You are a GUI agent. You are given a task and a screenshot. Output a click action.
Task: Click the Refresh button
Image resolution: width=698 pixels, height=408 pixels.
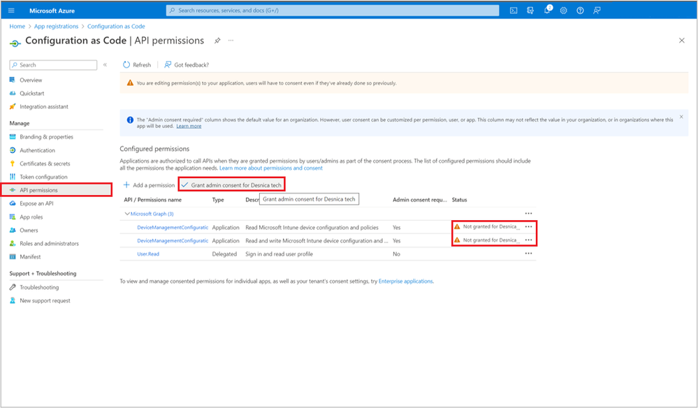tap(137, 65)
